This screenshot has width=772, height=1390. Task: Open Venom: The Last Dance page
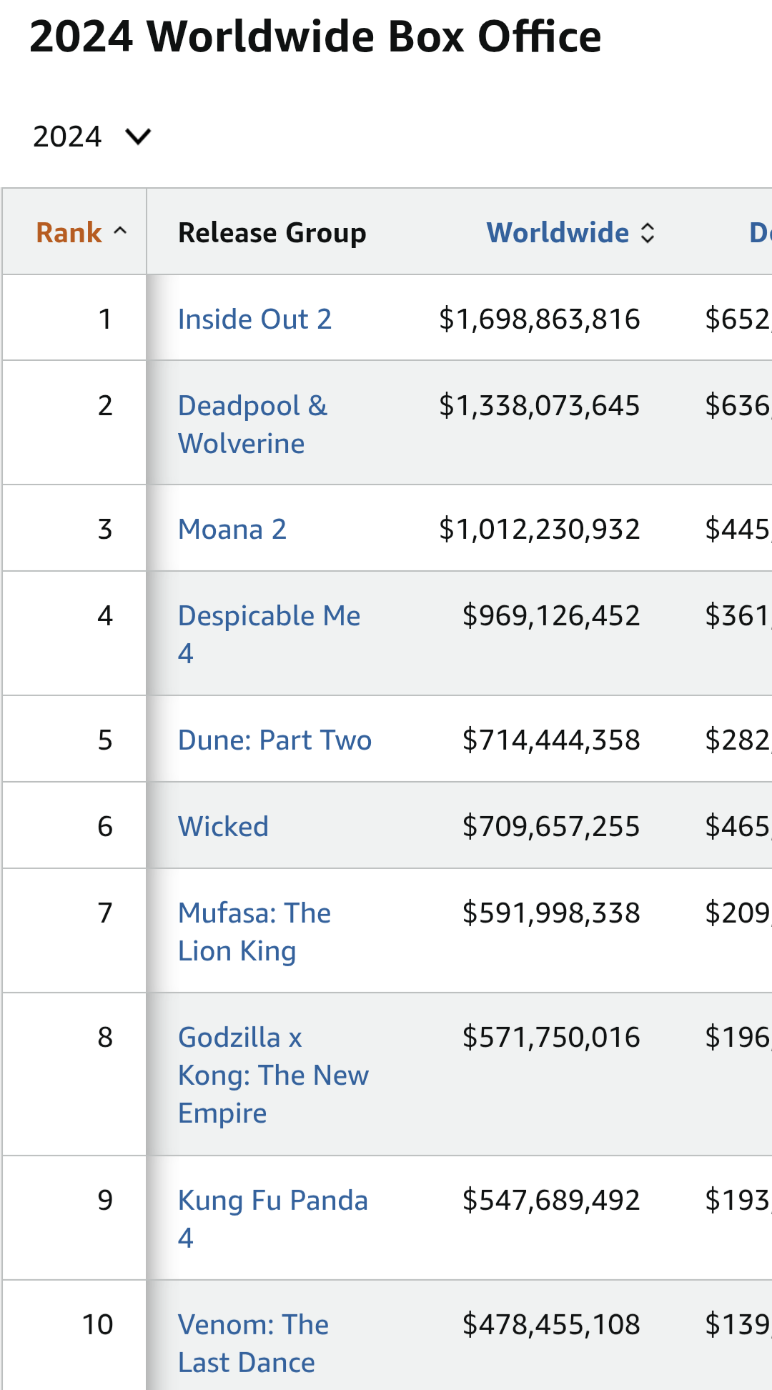coord(253,1344)
